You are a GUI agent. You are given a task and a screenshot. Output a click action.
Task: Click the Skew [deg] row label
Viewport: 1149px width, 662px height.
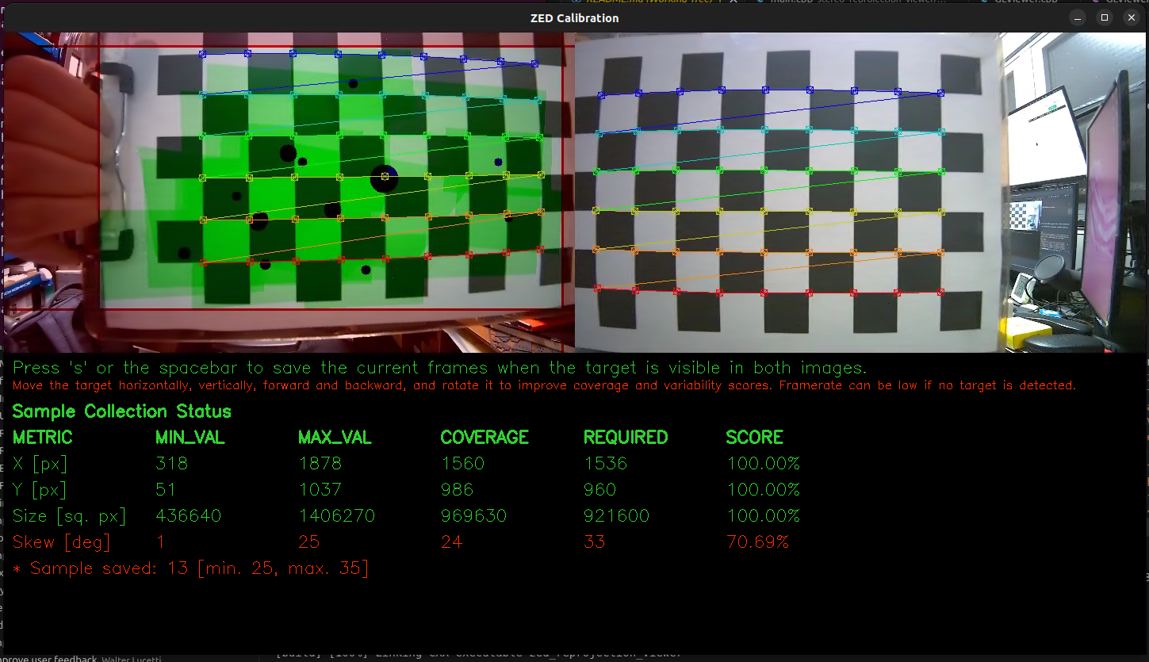[61, 542]
